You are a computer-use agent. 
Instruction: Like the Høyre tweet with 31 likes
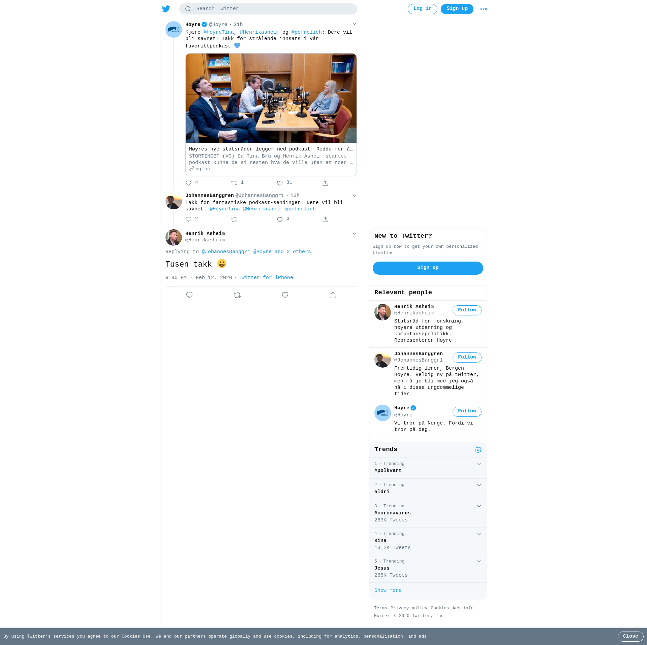[x=280, y=183]
